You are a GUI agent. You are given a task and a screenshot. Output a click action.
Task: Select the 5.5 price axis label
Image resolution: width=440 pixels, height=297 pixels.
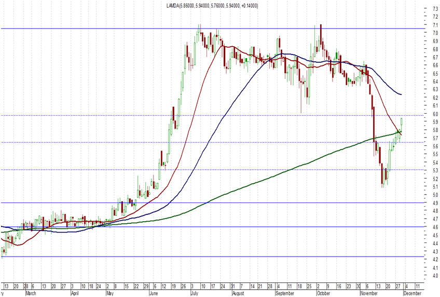click(435, 154)
